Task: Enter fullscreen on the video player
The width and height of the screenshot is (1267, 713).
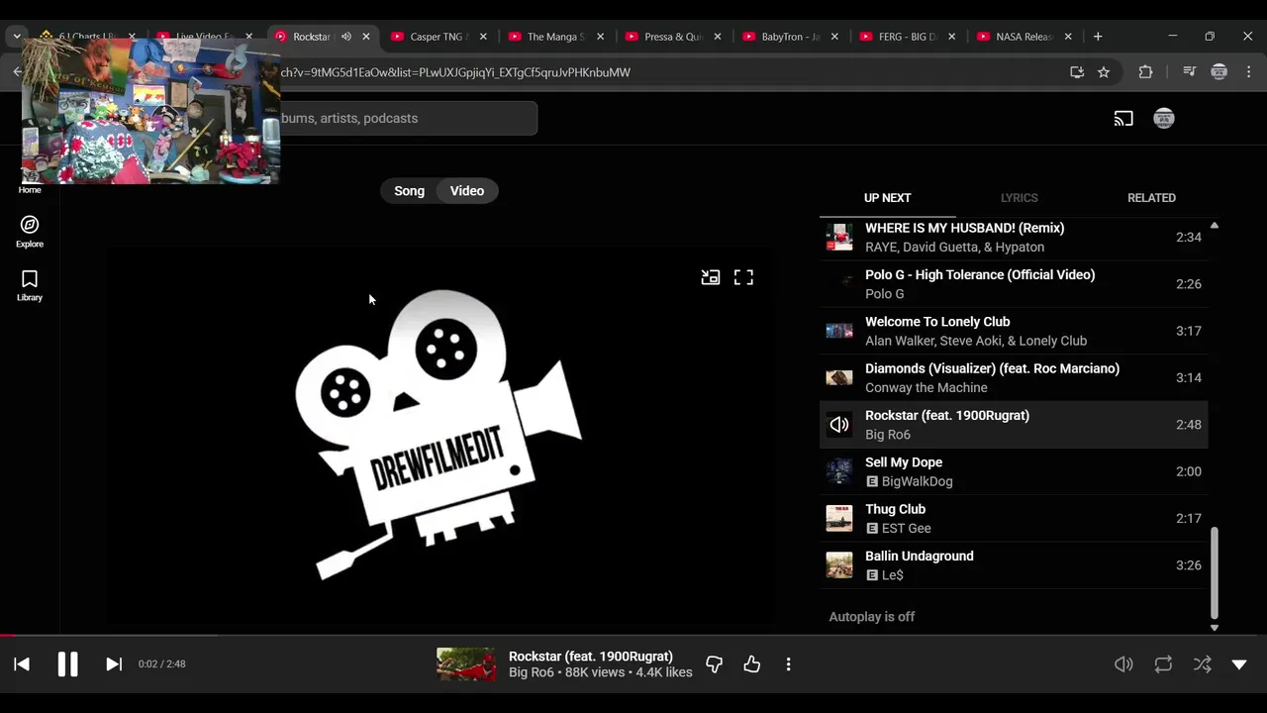Action: click(743, 277)
